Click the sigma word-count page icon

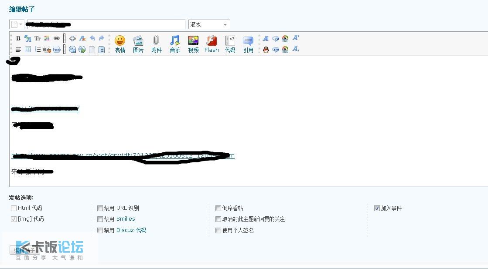[102, 49]
